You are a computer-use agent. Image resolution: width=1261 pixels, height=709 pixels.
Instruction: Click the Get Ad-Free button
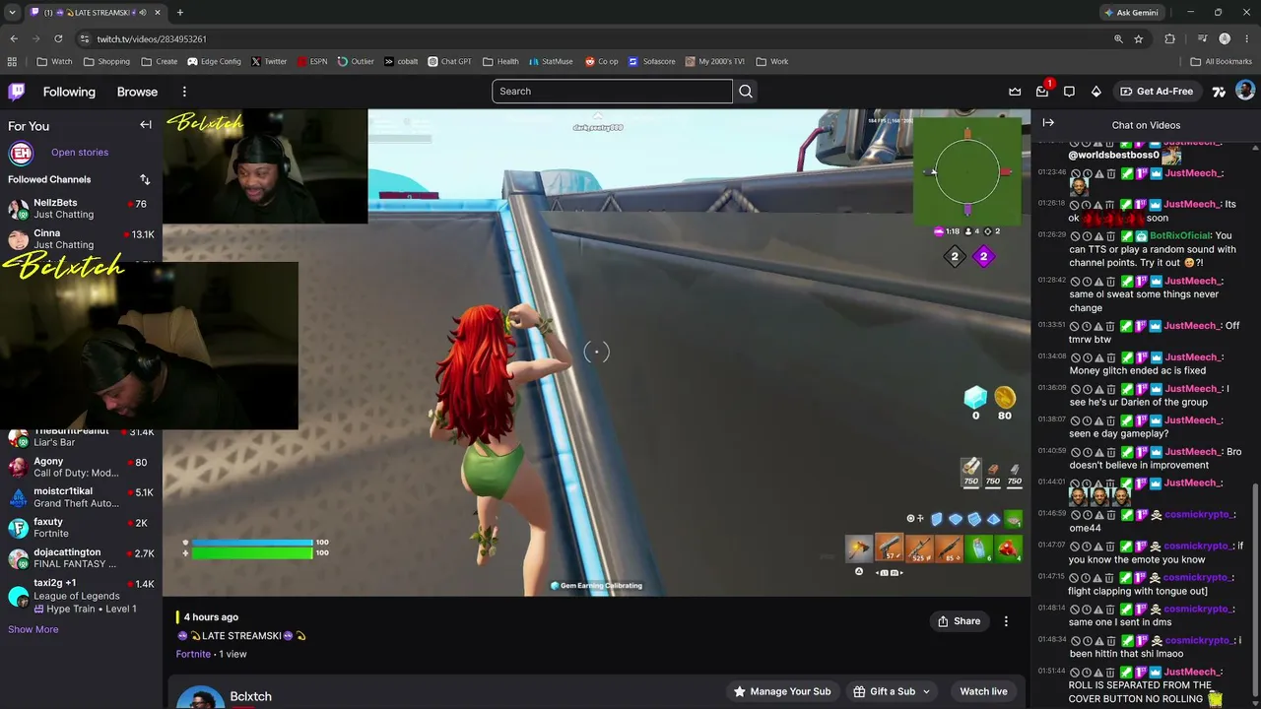click(1156, 92)
